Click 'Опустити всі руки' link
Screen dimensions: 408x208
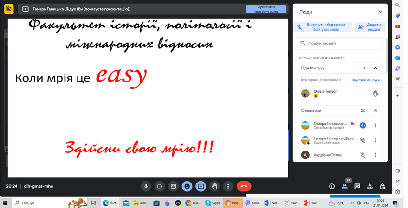pos(365,80)
